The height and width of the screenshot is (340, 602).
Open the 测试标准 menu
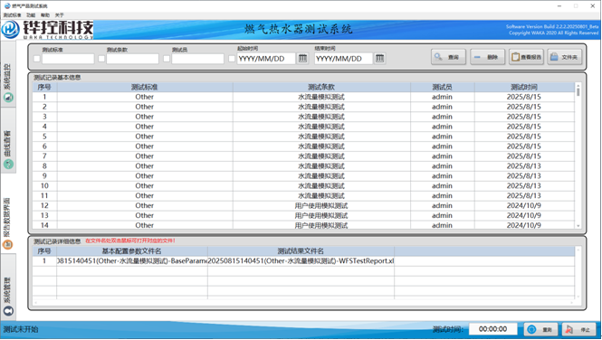pos(12,15)
